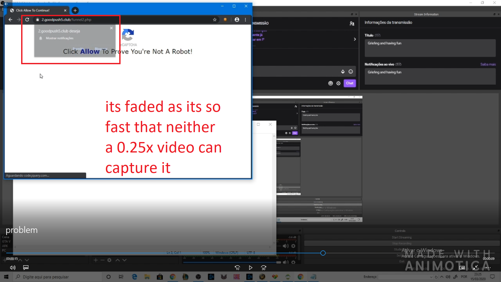Mute the video player volume
This screenshot has height=282, width=501.
[13, 268]
